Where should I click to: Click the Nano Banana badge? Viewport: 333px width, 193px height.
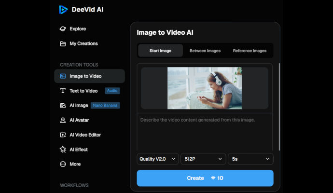tap(105, 105)
